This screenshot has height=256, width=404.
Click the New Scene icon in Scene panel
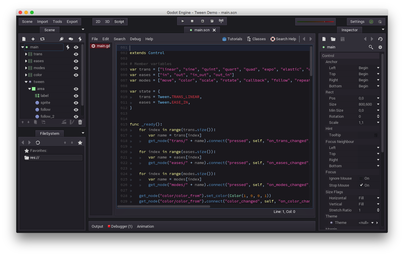[x=24, y=39]
